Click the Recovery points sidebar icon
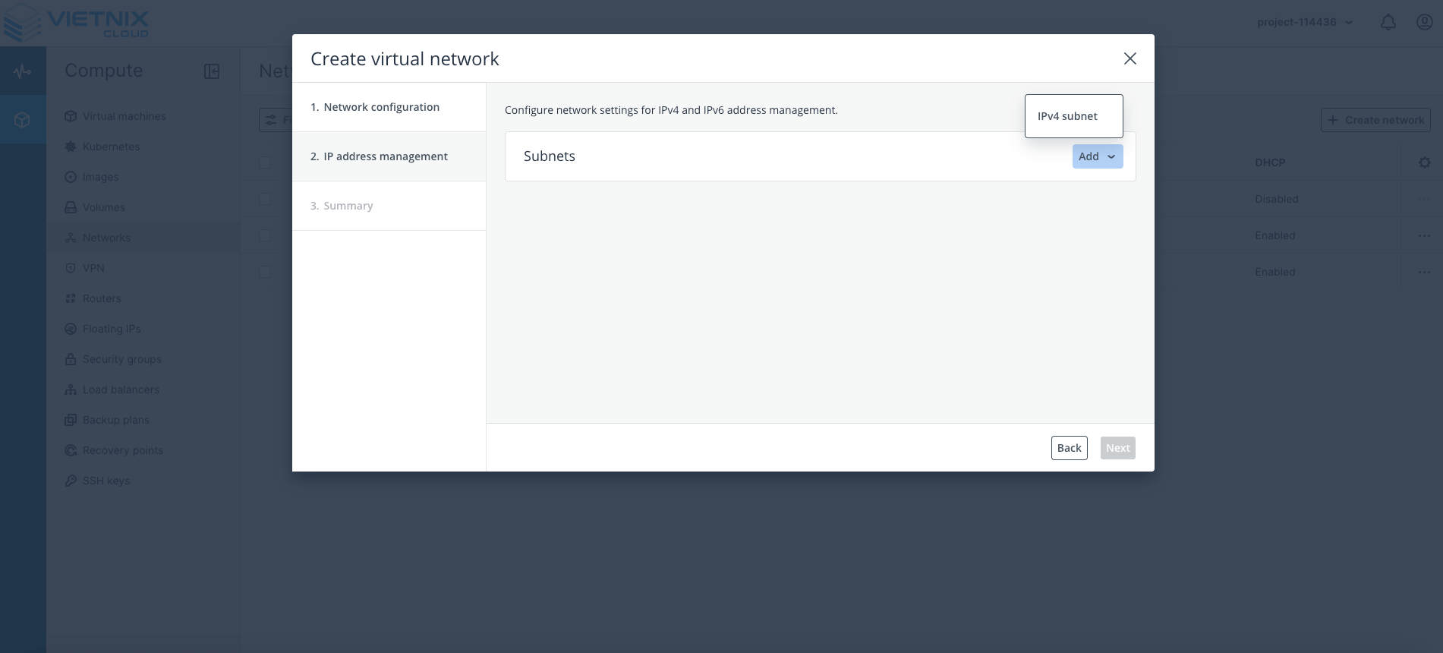Image resolution: width=1443 pixels, height=653 pixels. pos(71,450)
